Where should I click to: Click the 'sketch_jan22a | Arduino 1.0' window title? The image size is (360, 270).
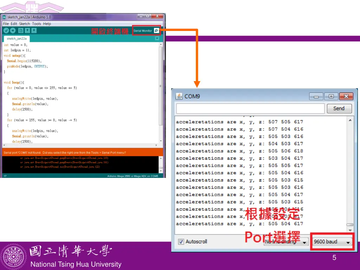(x=29, y=17)
